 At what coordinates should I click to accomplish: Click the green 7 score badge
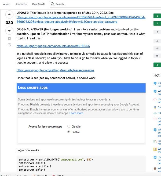point(157,24)
